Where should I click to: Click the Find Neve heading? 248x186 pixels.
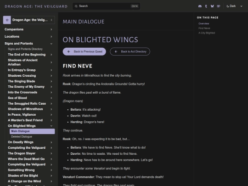pyautogui.click(x=77, y=66)
